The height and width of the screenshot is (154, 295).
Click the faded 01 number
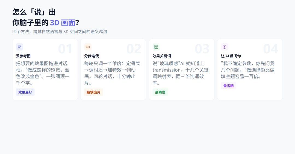65,49
